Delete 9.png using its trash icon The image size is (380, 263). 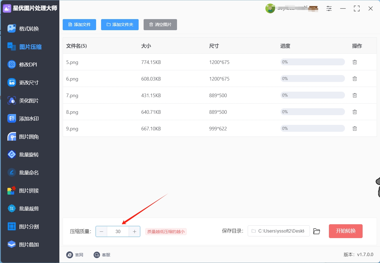pyautogui.click(x=355, y=128)
